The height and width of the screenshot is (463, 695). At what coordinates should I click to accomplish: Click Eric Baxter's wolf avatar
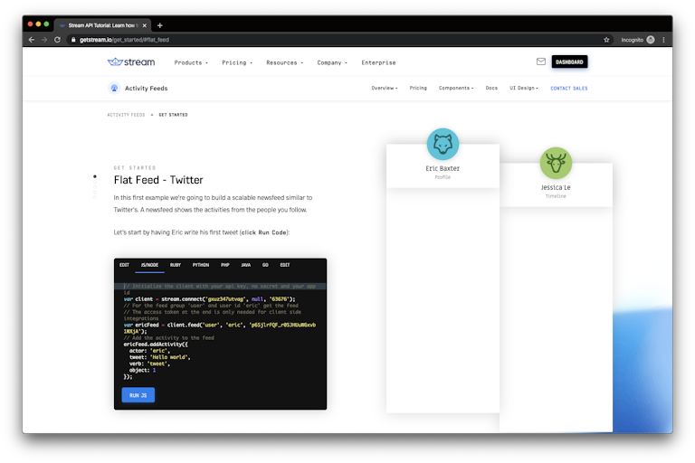pos(443,144)
